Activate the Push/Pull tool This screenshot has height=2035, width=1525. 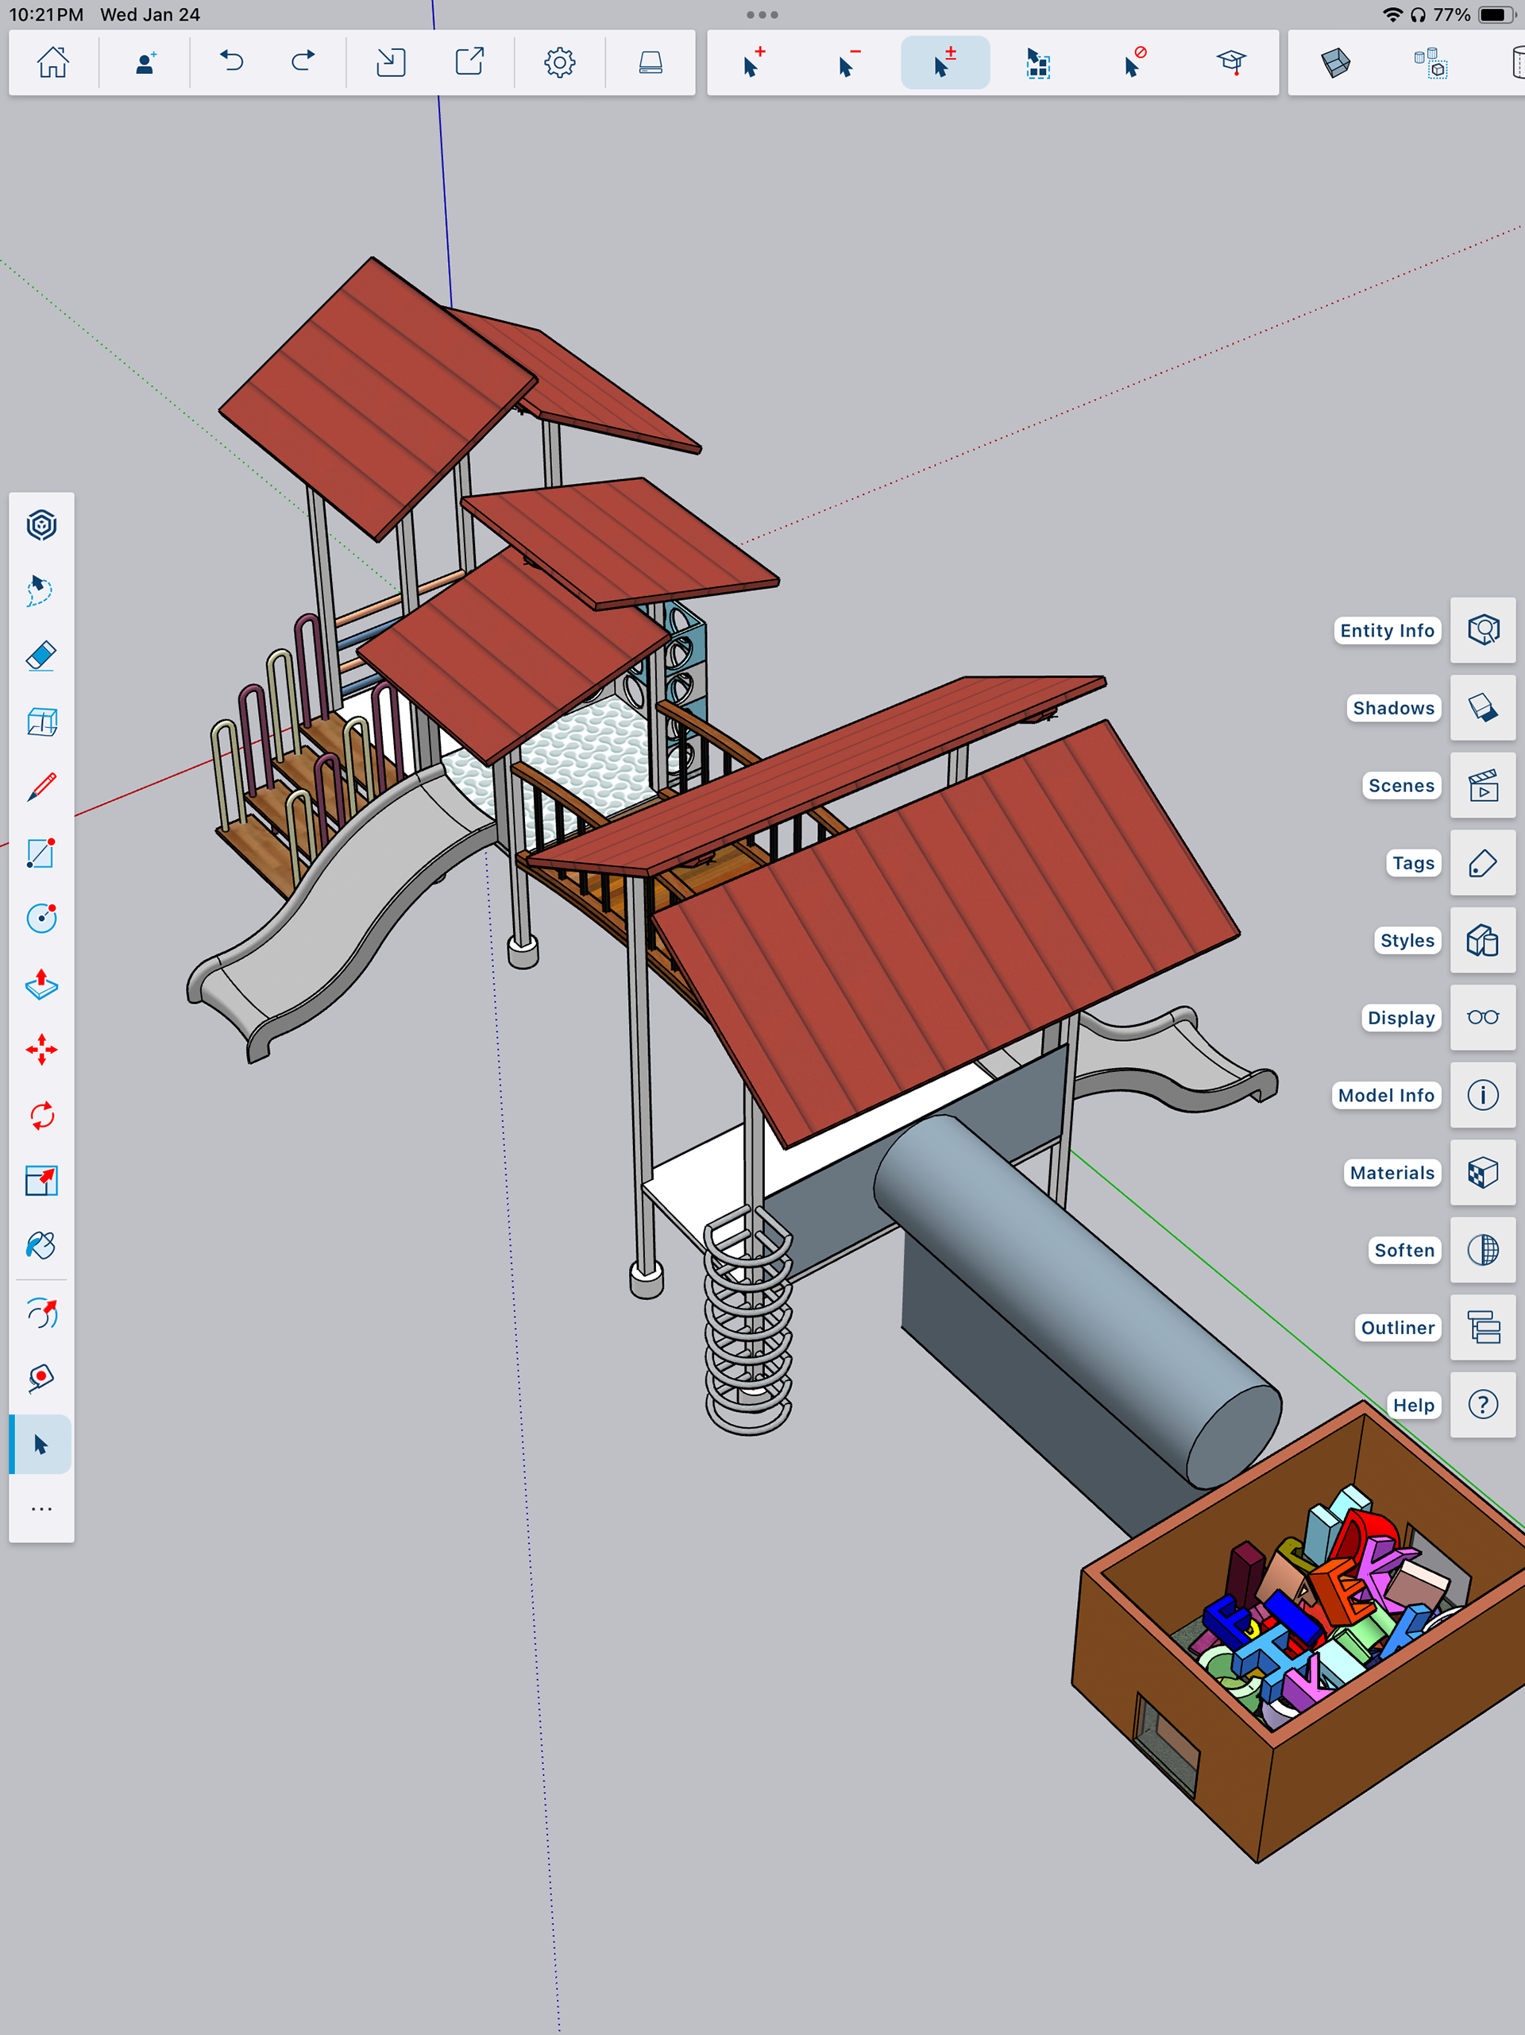coord(41,985)
